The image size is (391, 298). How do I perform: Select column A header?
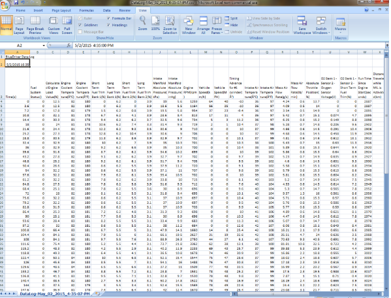coord(17,52)
